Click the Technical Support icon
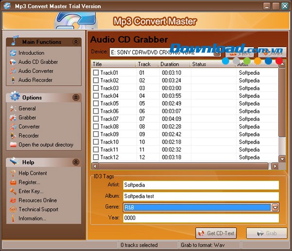The width and height of the screenshot is (292, 251). 13,209
